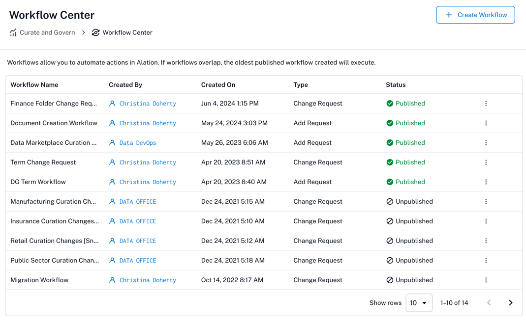The image size is (526, 324).
Task: Open DATA OFFICE profile in Retail Curation row
Action: coord(138,241)
